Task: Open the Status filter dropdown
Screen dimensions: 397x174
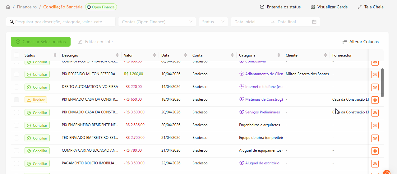Action: (x=213, y=22)
